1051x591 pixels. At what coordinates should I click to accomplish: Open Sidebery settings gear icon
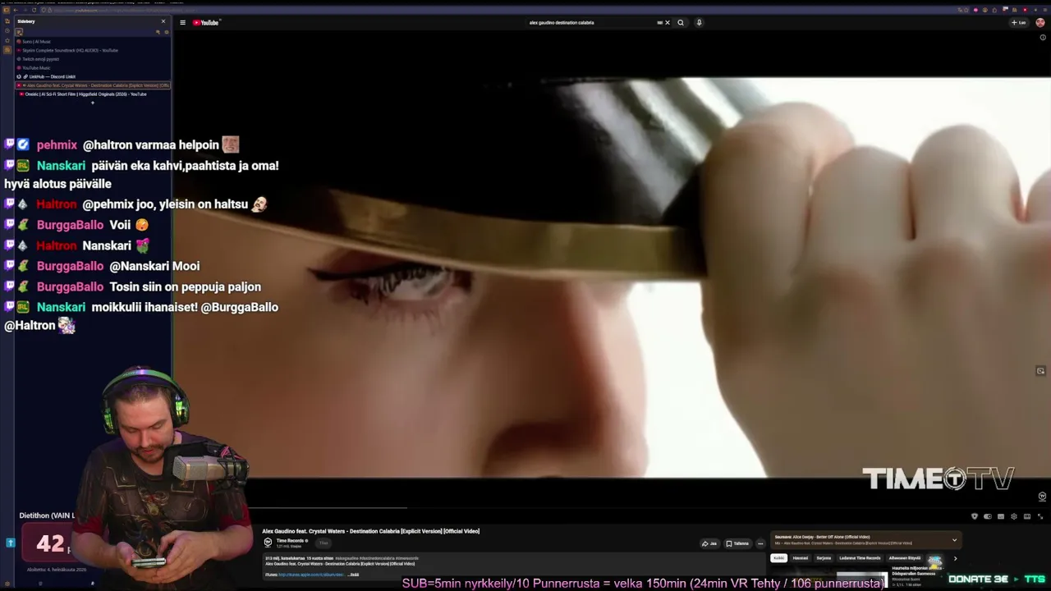(x=166, y=32)
